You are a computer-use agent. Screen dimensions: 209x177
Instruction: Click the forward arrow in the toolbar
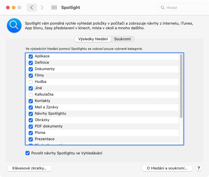[42, 8]
